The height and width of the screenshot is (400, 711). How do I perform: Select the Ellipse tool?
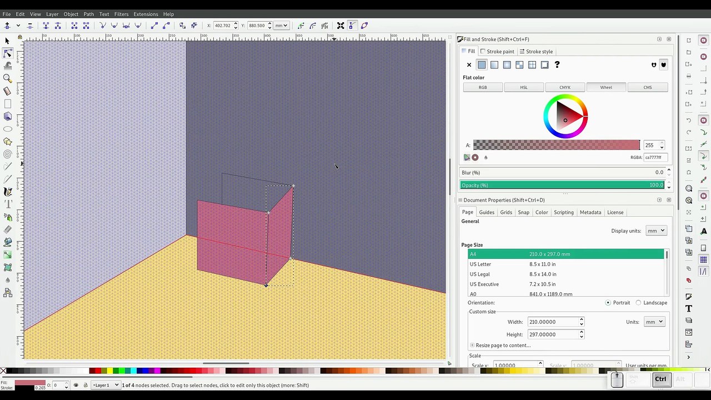coord(7,129)
